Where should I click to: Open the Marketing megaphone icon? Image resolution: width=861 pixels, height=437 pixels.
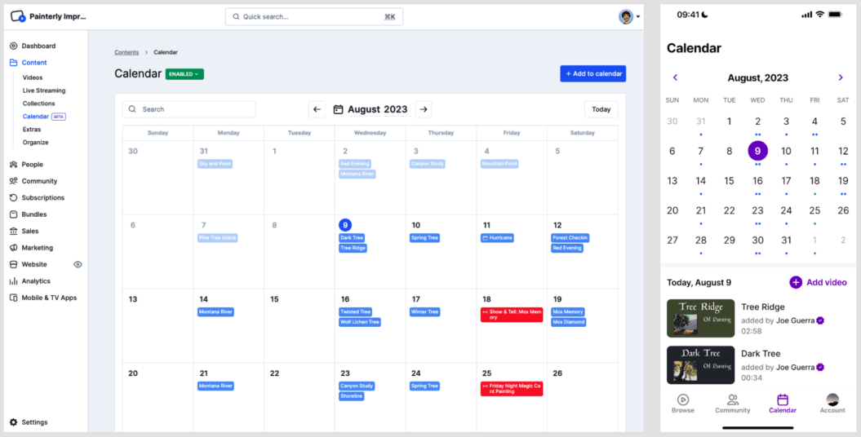click(14, 248)
